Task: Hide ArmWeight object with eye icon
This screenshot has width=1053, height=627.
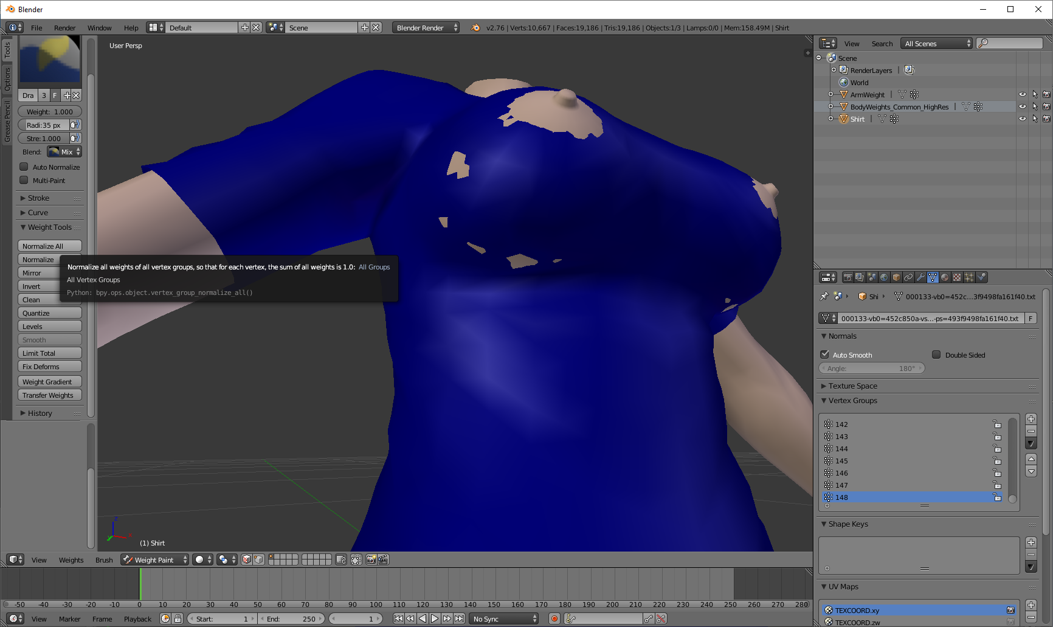Action: (x=1023, y=94)
